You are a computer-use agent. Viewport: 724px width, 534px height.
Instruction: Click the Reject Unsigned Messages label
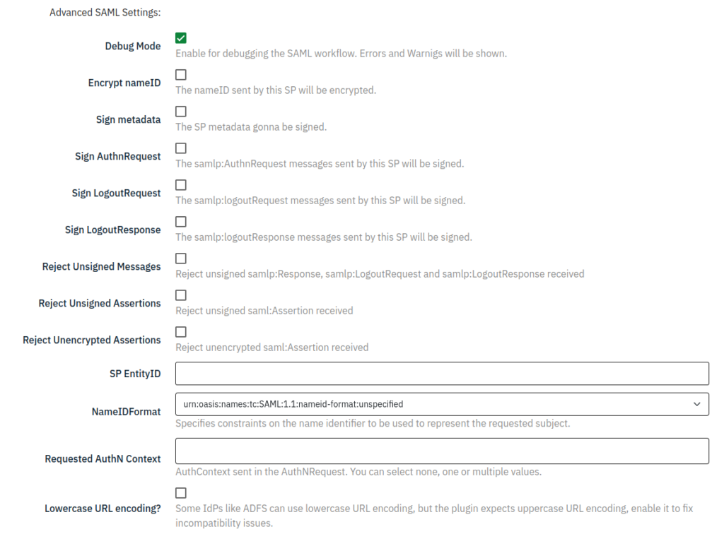(x=101, y=266)
